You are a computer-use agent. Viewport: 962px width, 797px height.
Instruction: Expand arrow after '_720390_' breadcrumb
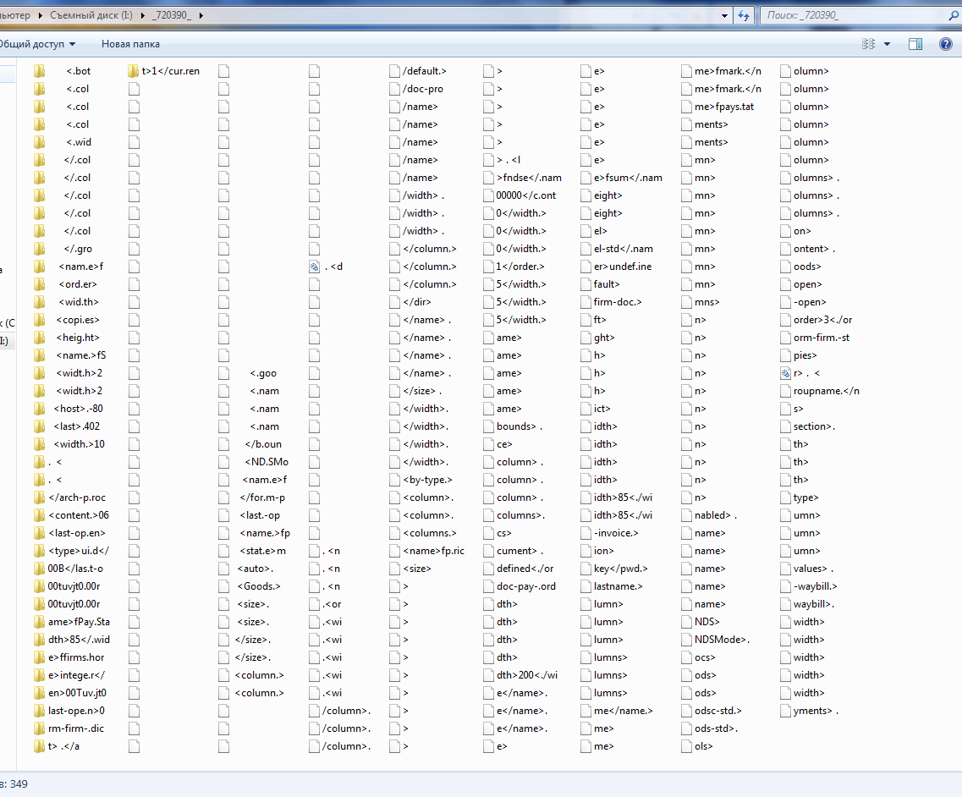point(201,15)
